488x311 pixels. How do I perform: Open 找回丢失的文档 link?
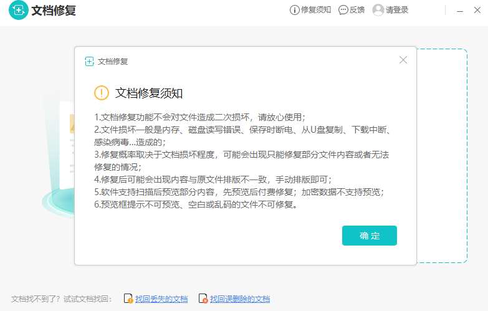(x=161, y=299)
